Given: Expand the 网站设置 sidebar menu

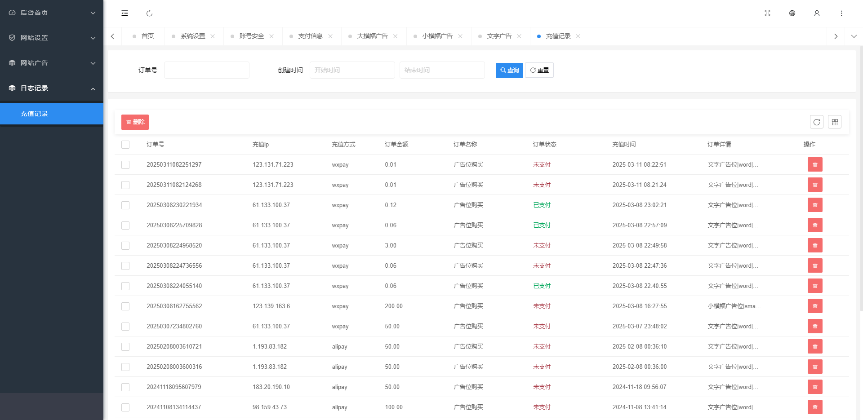Looking at the screenshot, I should click(x=52, y=38).
